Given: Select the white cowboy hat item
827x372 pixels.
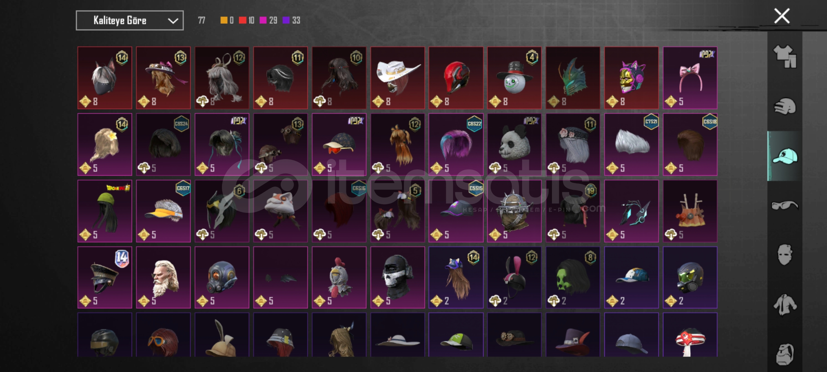Looking at the screenshot, I should (x=398, y=78).
